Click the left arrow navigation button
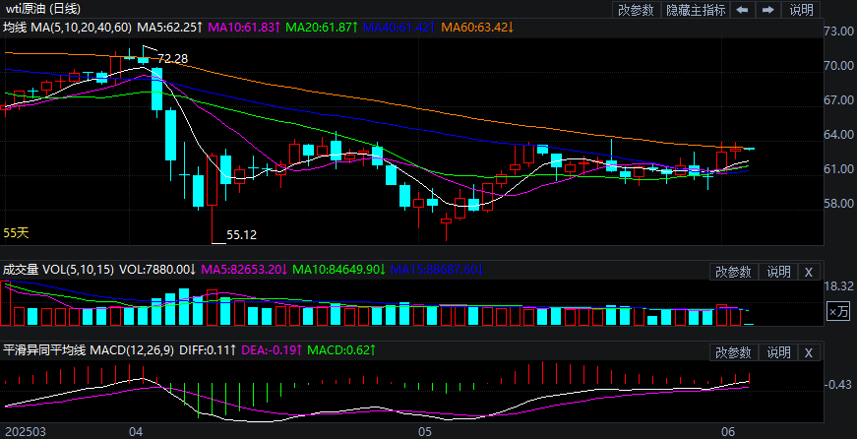857x439 pixels. 742,10
